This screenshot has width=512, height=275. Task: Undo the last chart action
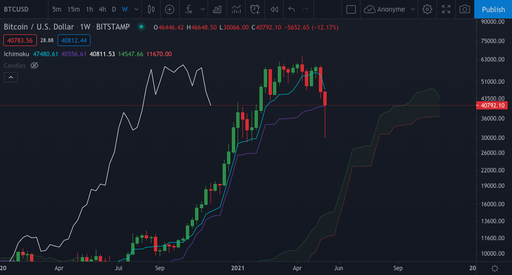(x=292, y=9)
